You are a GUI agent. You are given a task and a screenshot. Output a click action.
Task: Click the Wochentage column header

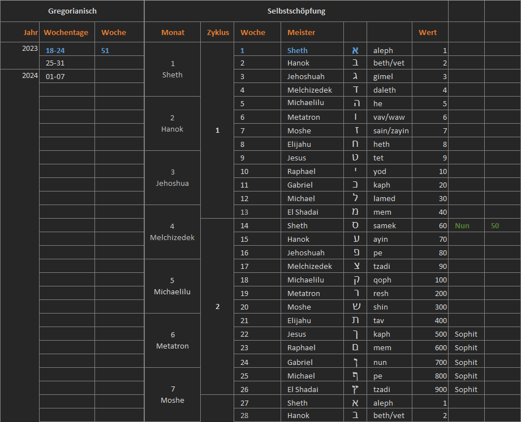point(67,32)
